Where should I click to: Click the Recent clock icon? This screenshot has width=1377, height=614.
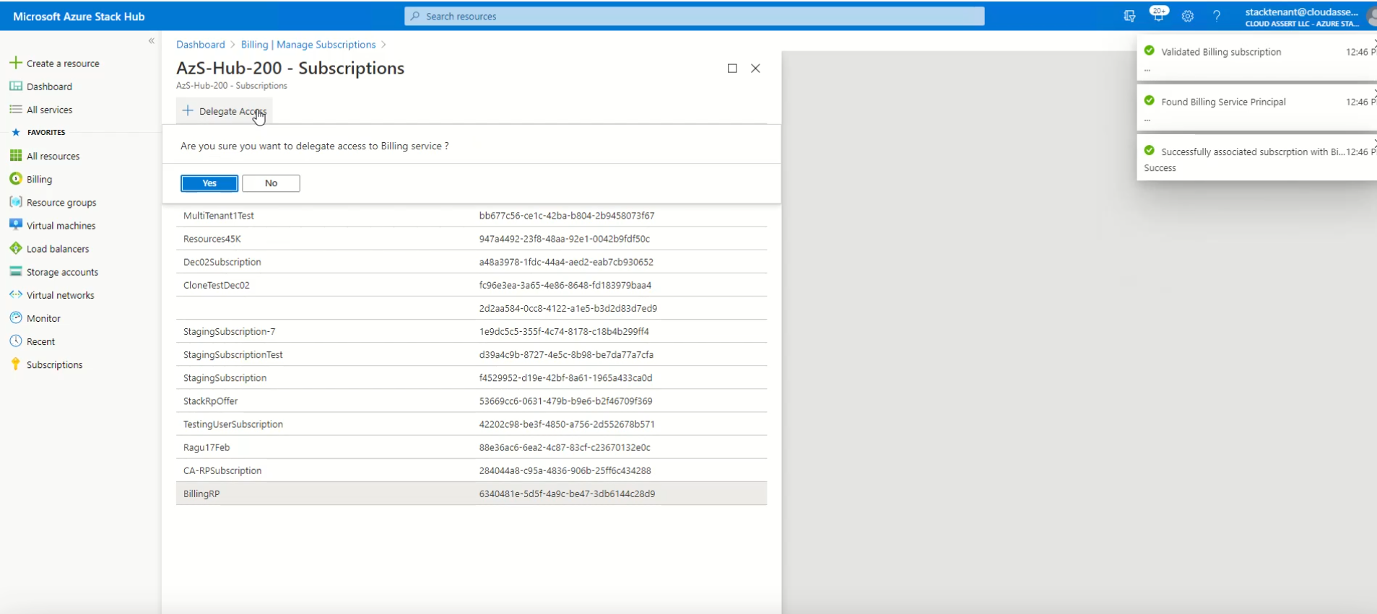point(15,341)
